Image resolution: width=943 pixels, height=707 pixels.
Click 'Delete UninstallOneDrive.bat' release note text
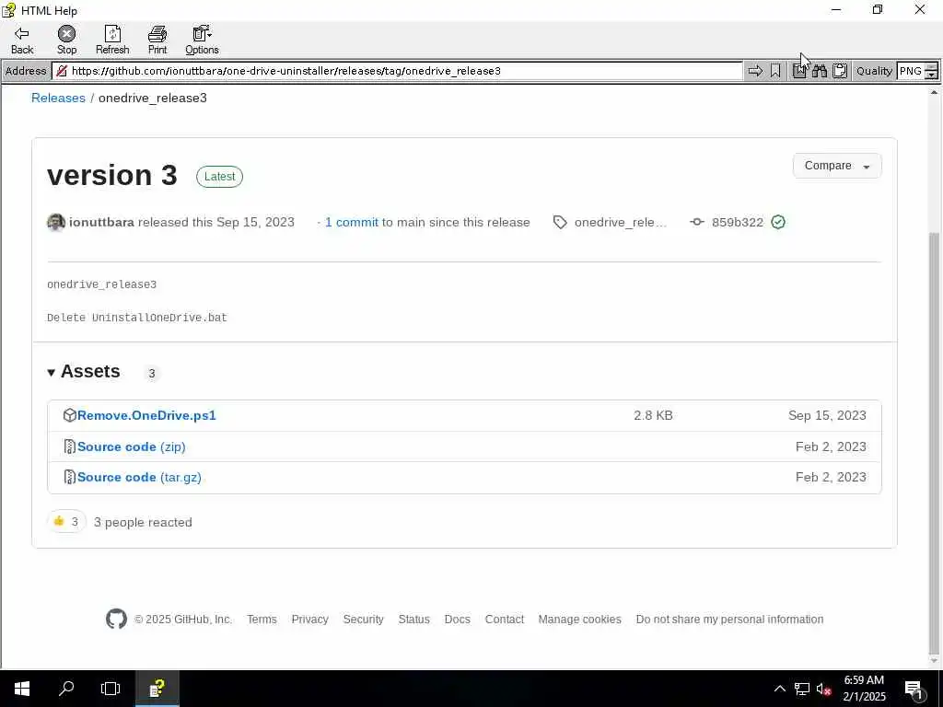pos(137,318)
